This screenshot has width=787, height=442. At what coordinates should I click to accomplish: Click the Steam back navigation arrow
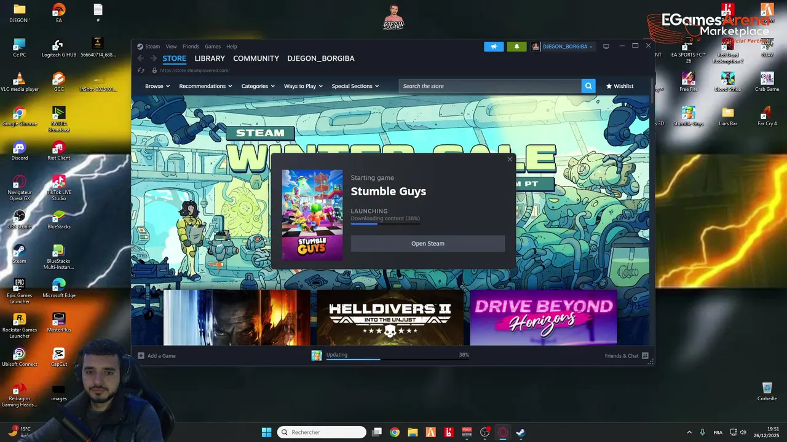coord(141,58)
